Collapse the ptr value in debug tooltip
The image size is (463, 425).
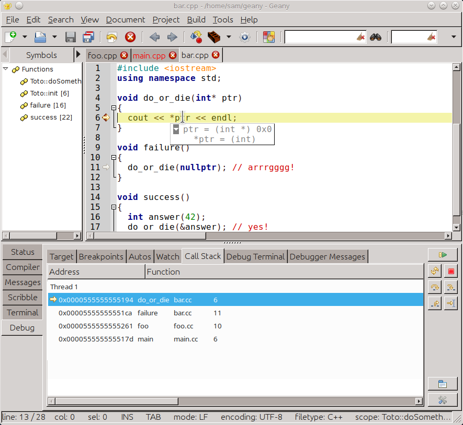(176, 129)
